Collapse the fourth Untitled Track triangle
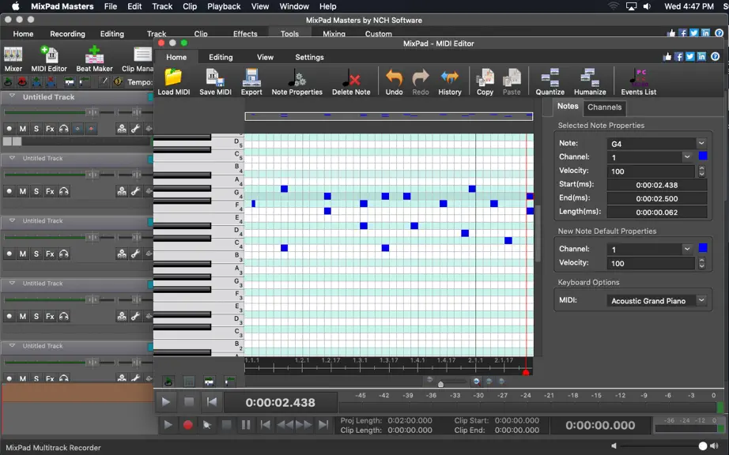This screenshot has height=455, width=729. coord(12,283)
